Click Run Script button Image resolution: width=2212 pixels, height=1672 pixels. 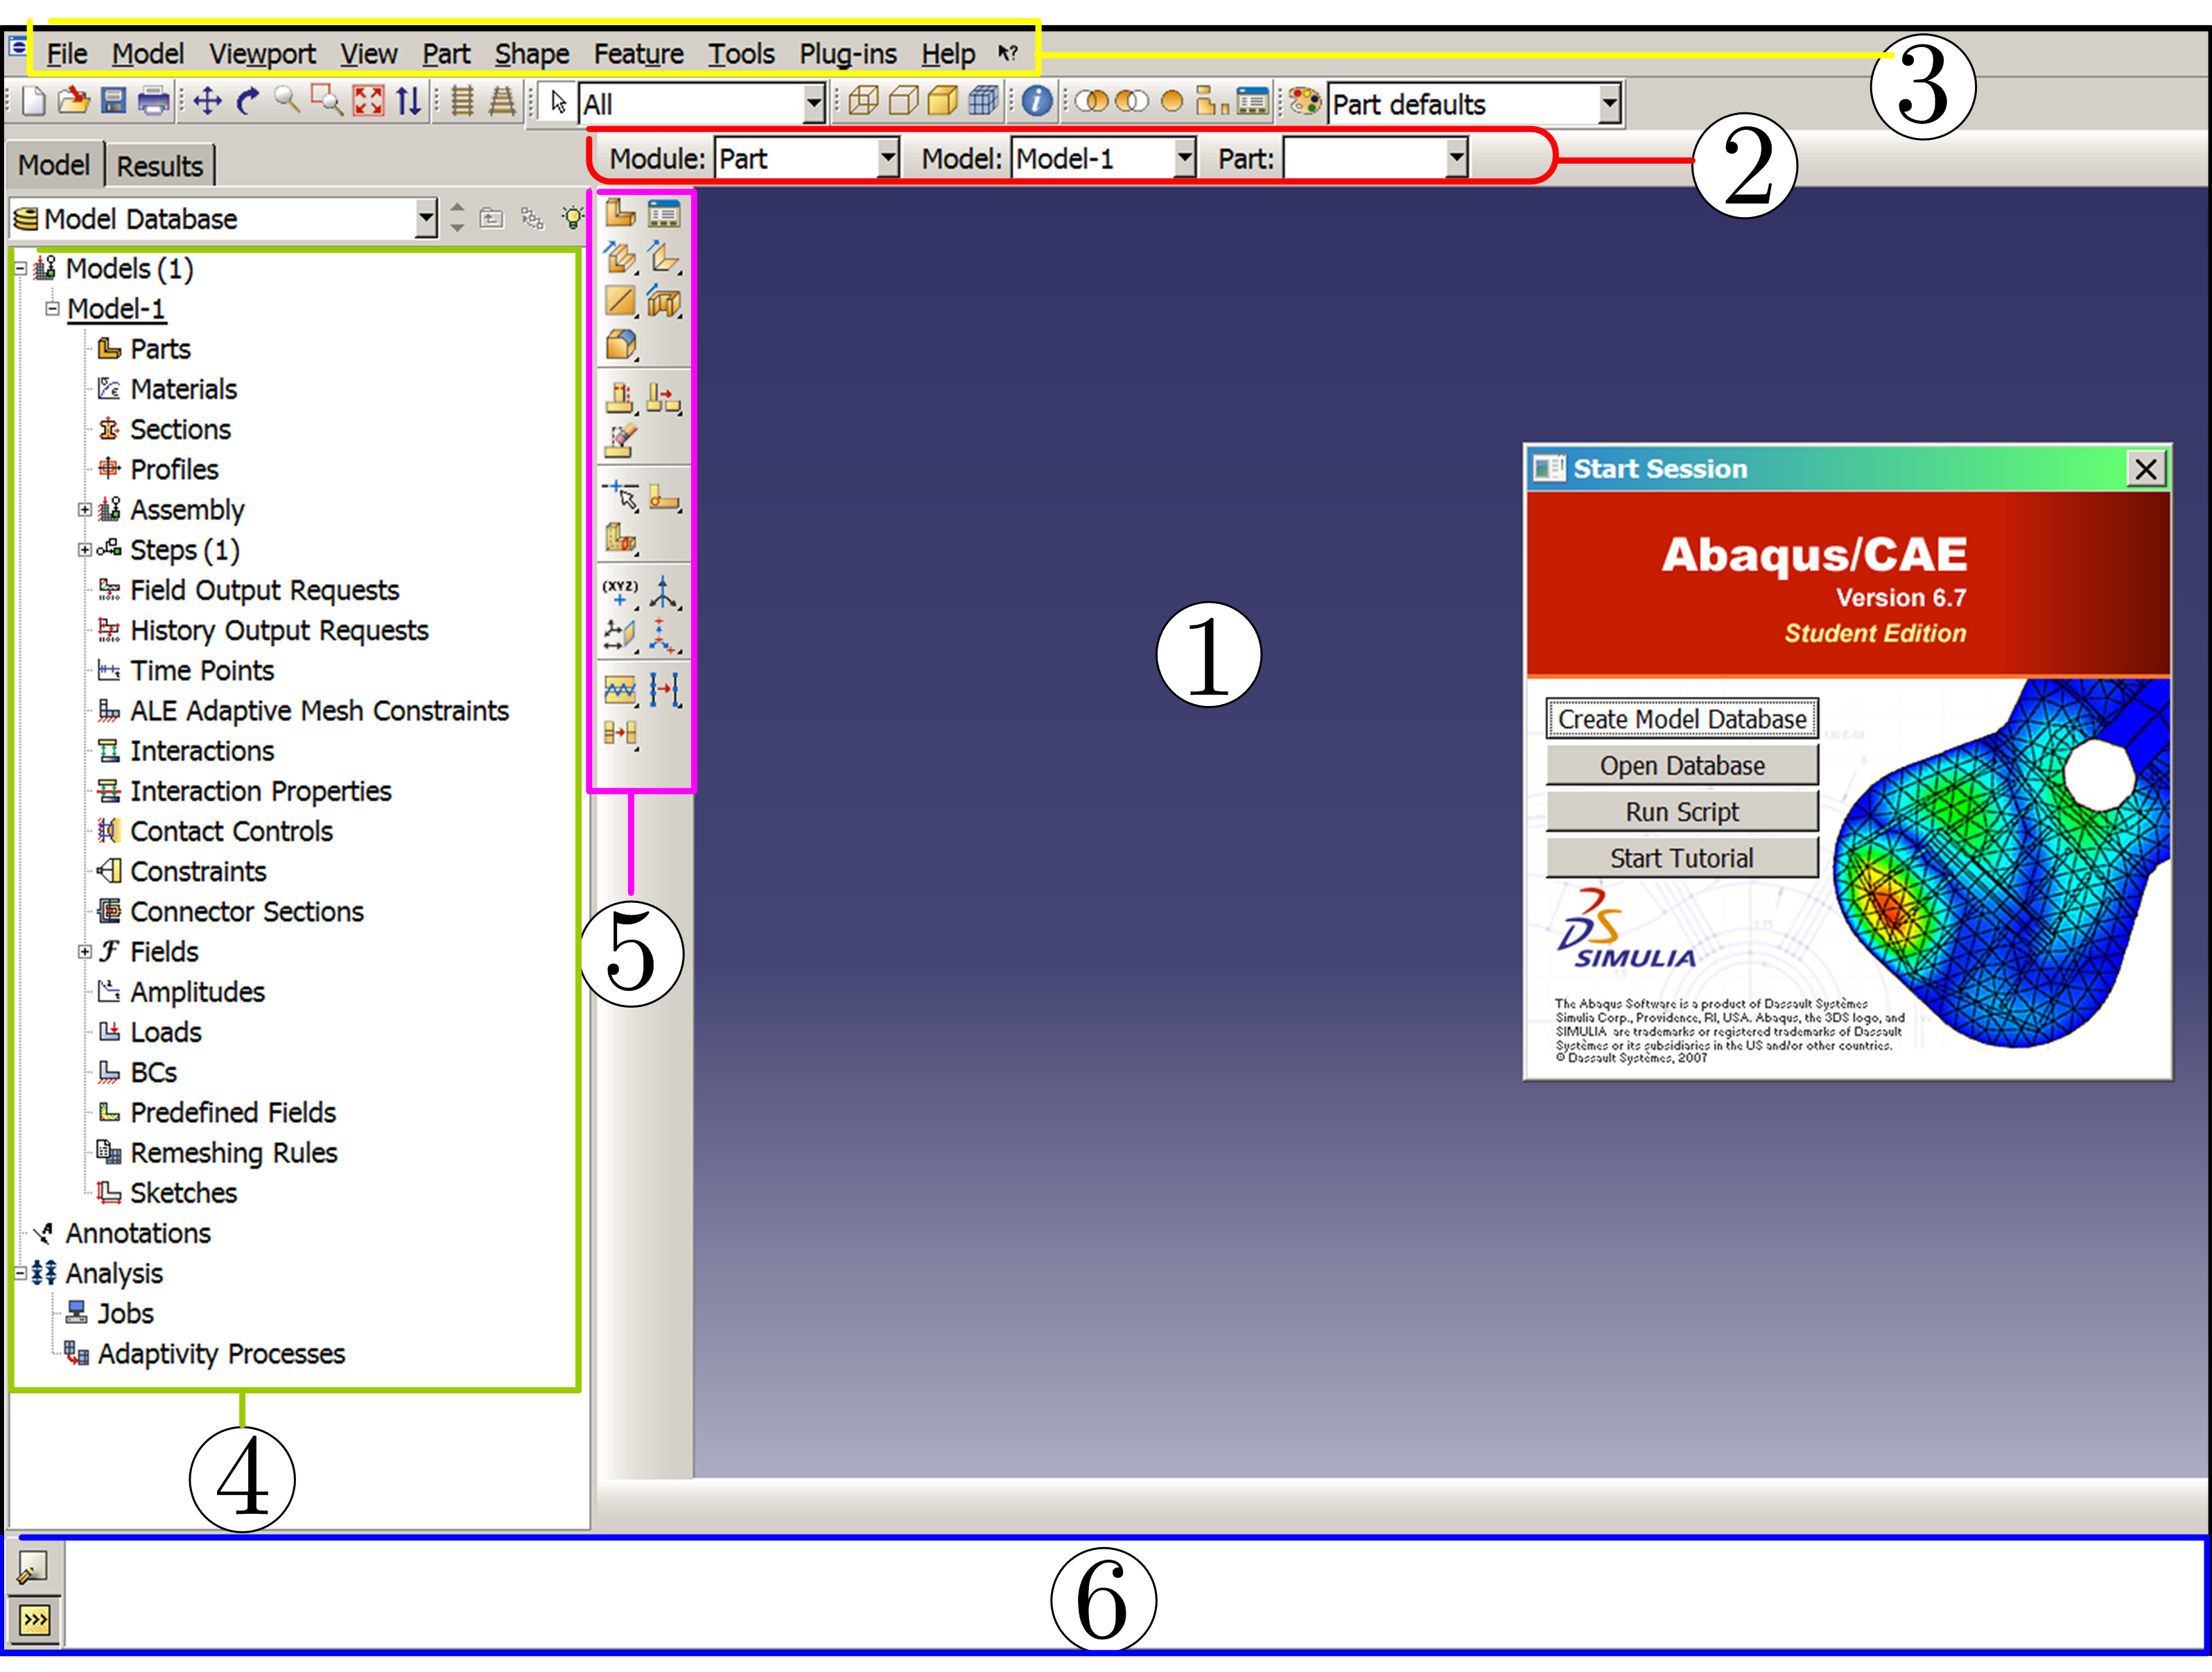1682,811
